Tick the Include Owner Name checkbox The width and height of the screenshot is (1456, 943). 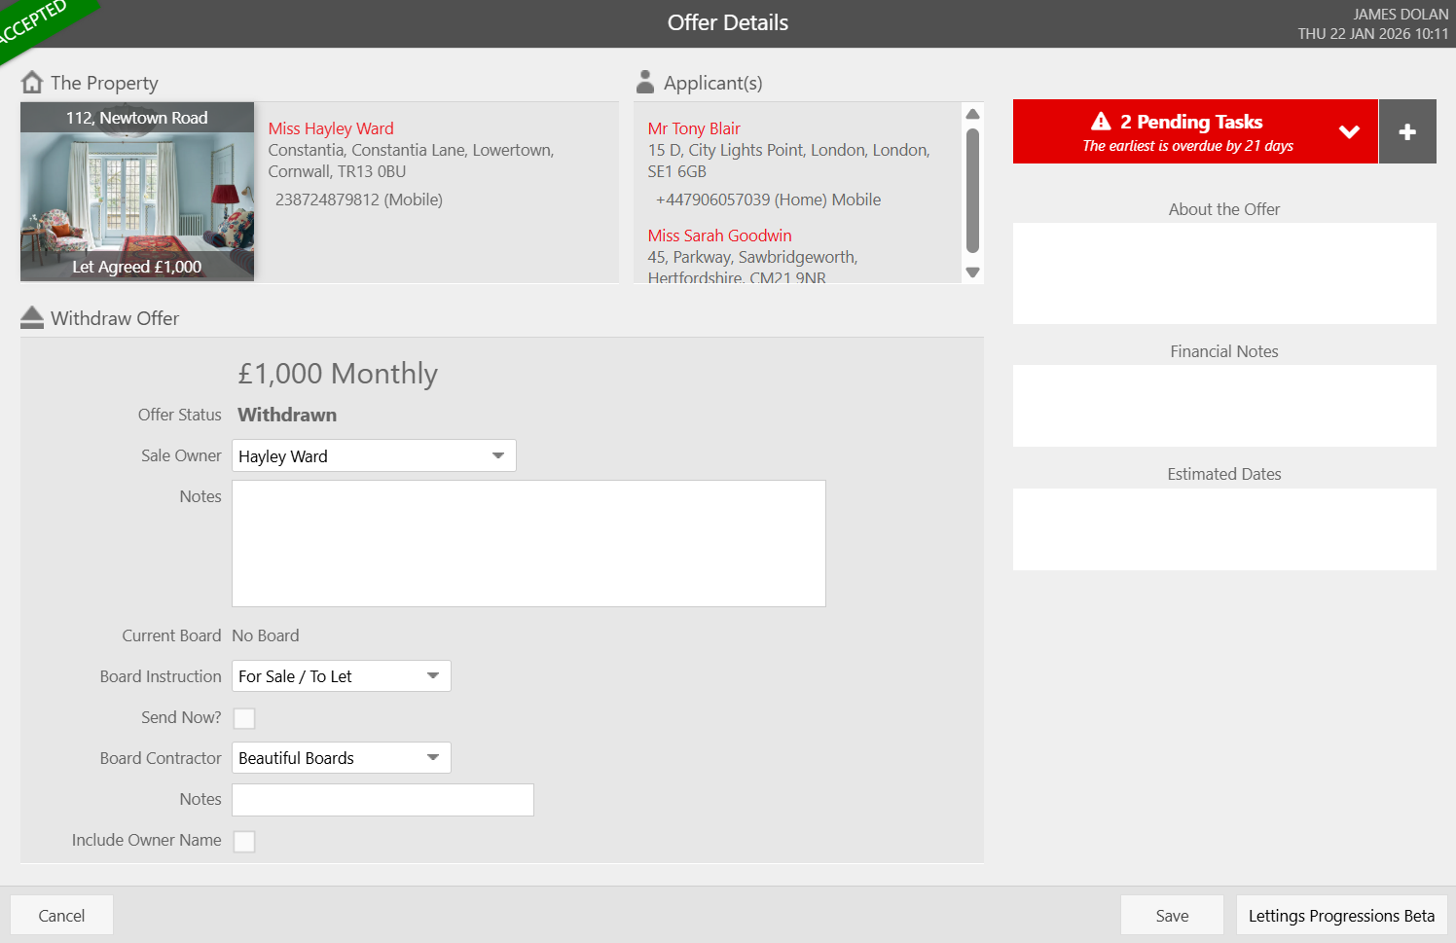[x=244, y=841]
